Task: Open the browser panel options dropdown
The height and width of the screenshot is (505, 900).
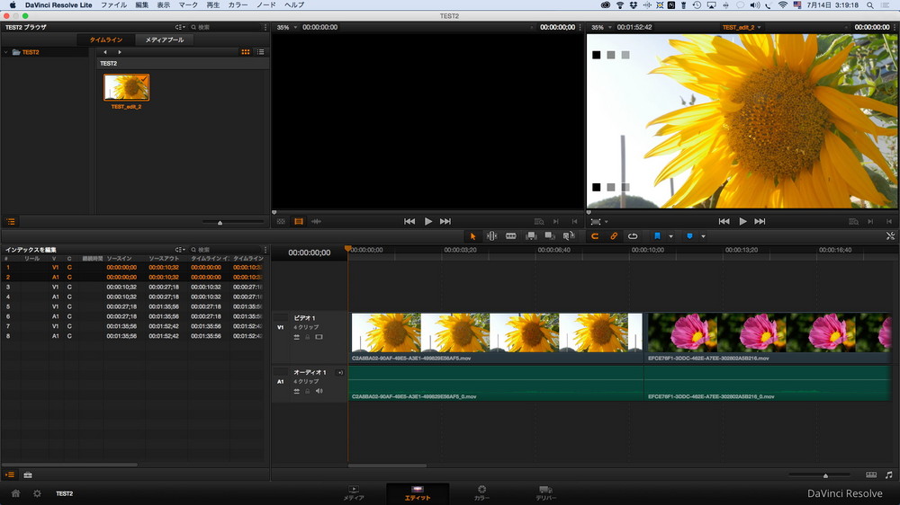Action: [180, 27]
